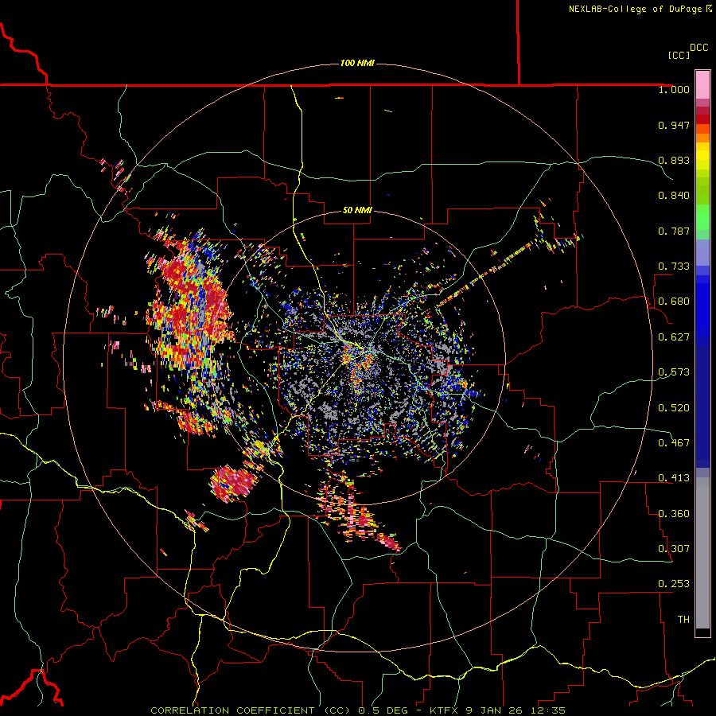Screen dimensions: 716x716
Task: Click the 0.893 scale value
Action: click(x=674, y=160)
